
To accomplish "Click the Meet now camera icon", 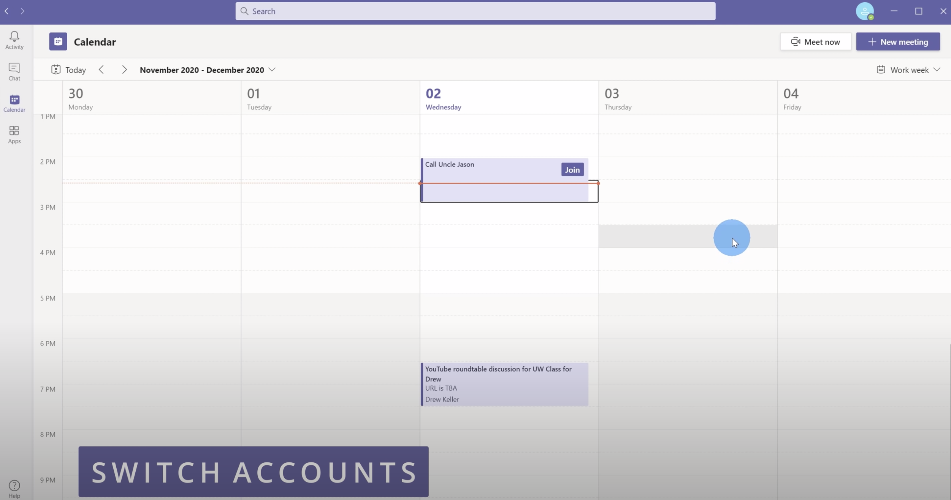I will pyautogui.click(x=795, y=41).
